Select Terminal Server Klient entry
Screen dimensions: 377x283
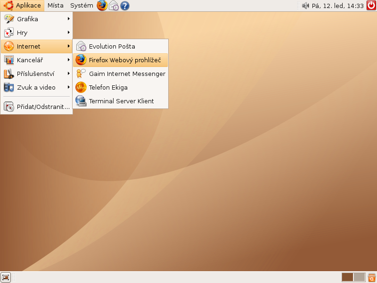[x=120, y=101]
